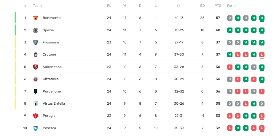Open the Benevento team link
Viewport: 274px width, 136px height.
(x=52, y=18)
